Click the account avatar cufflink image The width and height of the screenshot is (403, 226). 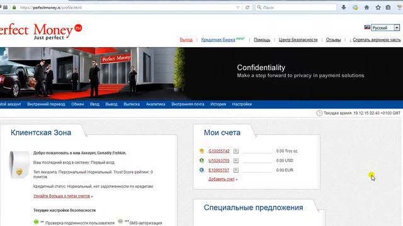click(19, 164)
